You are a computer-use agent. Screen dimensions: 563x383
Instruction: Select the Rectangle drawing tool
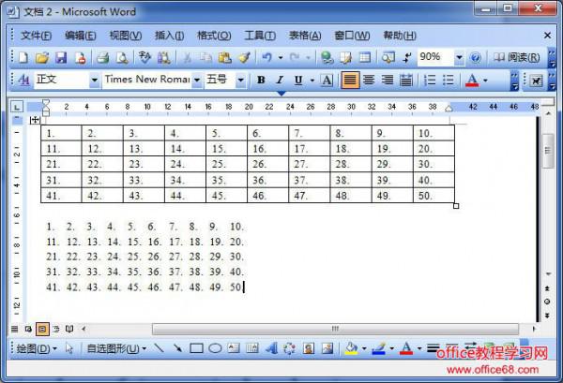click(196, 348)
